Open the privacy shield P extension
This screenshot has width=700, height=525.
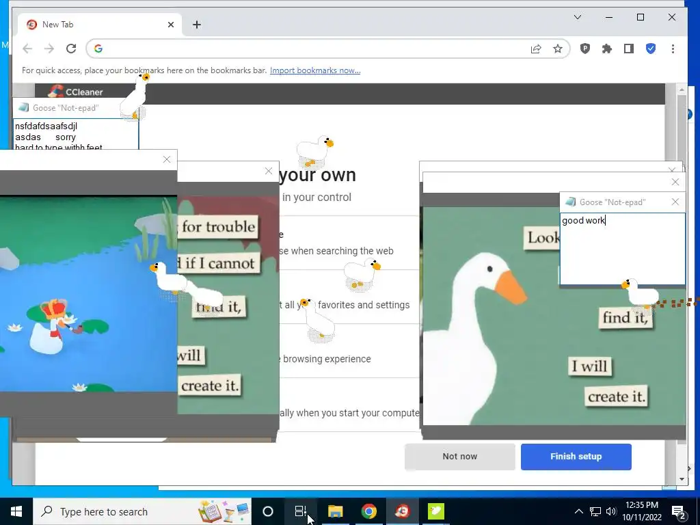(585, 49)
